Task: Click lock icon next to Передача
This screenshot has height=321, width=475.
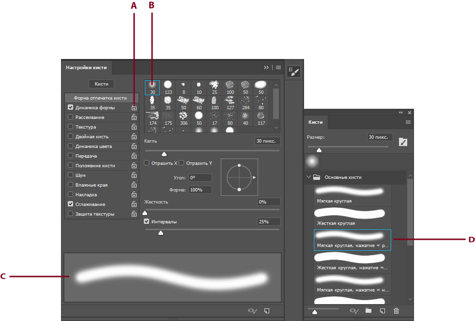Action: [x=134, y=156]
